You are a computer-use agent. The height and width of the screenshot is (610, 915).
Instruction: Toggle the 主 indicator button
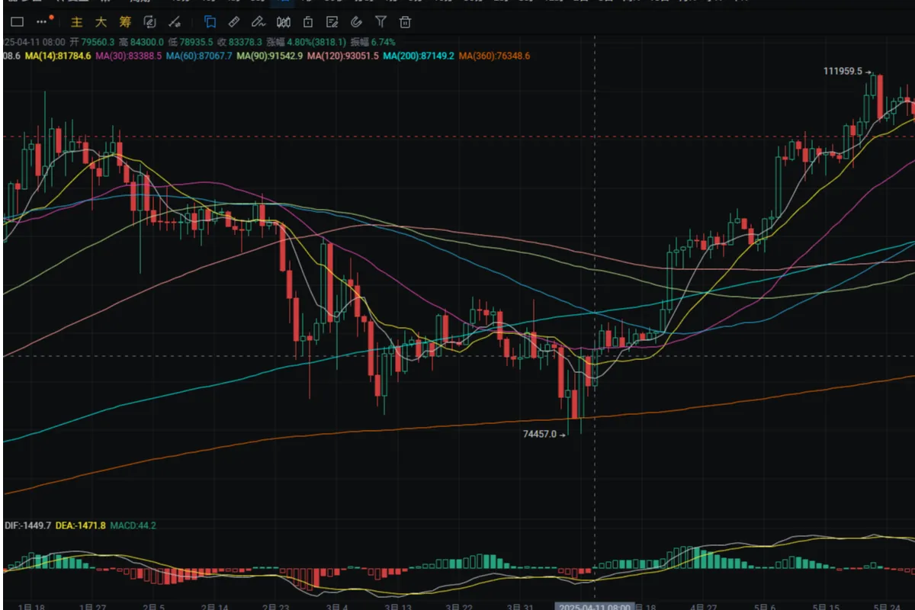pos(76,22)
